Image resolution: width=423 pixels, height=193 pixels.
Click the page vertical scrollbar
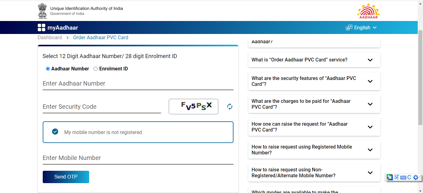(x=420, y=77)
